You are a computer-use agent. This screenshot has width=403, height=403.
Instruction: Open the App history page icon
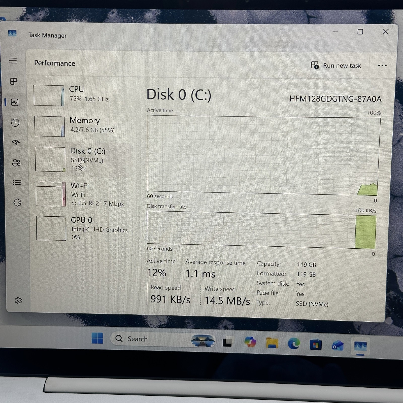coord(15,123)
